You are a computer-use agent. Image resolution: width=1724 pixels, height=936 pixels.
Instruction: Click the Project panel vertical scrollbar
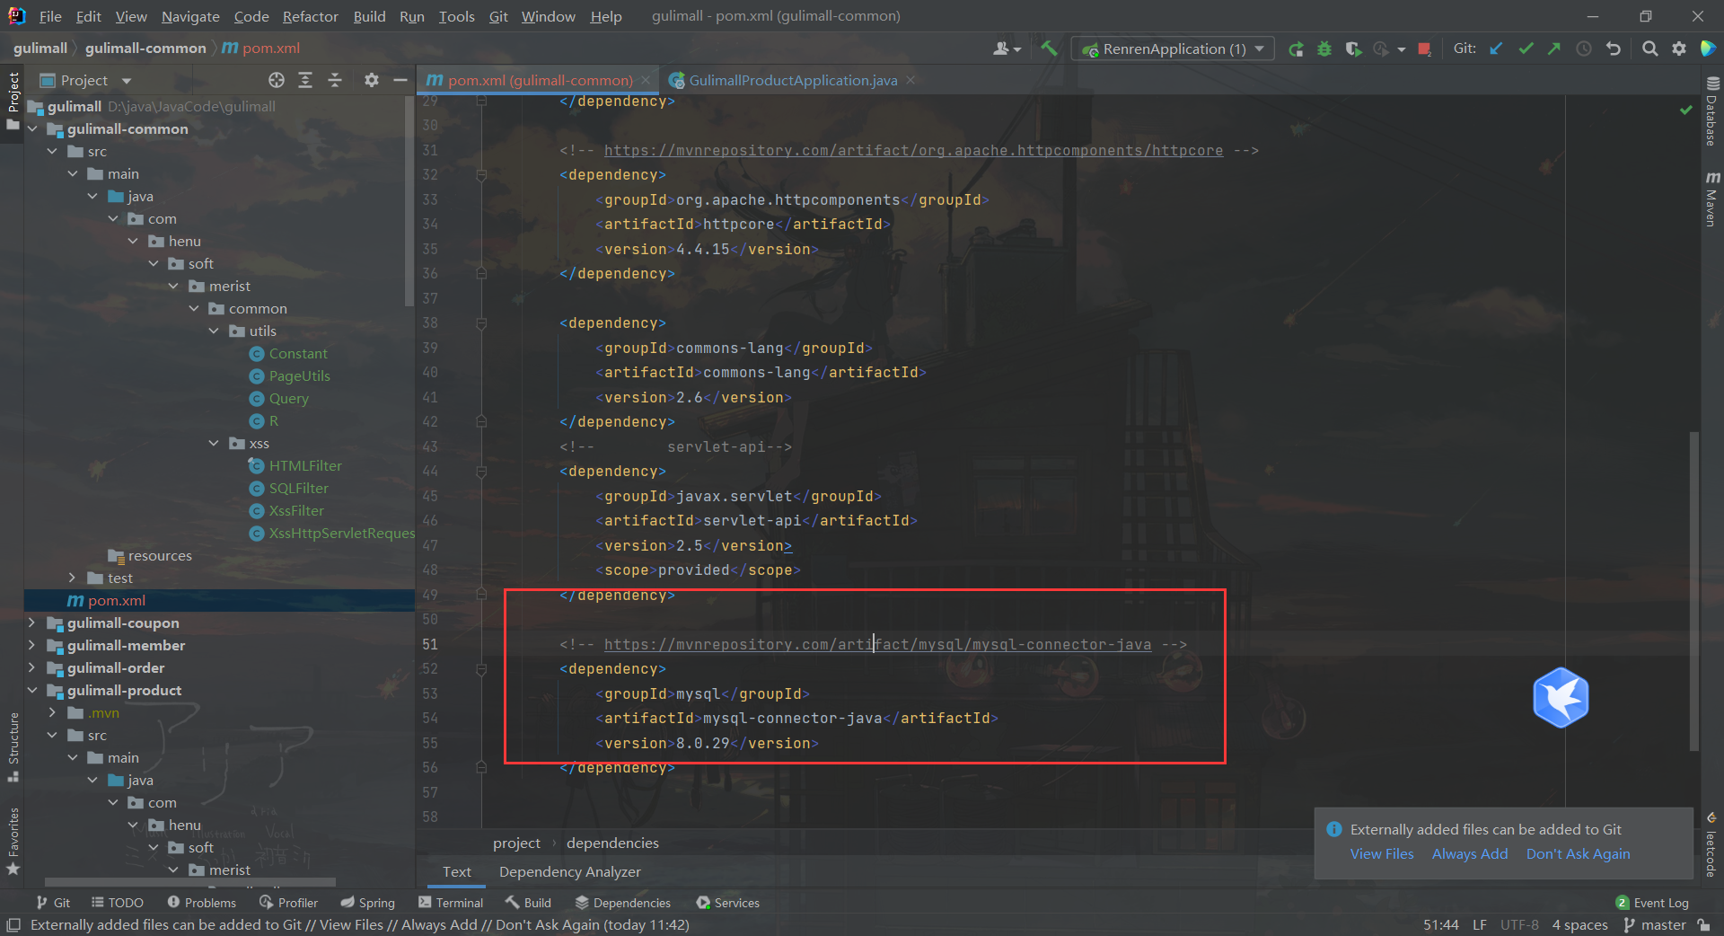409,199
